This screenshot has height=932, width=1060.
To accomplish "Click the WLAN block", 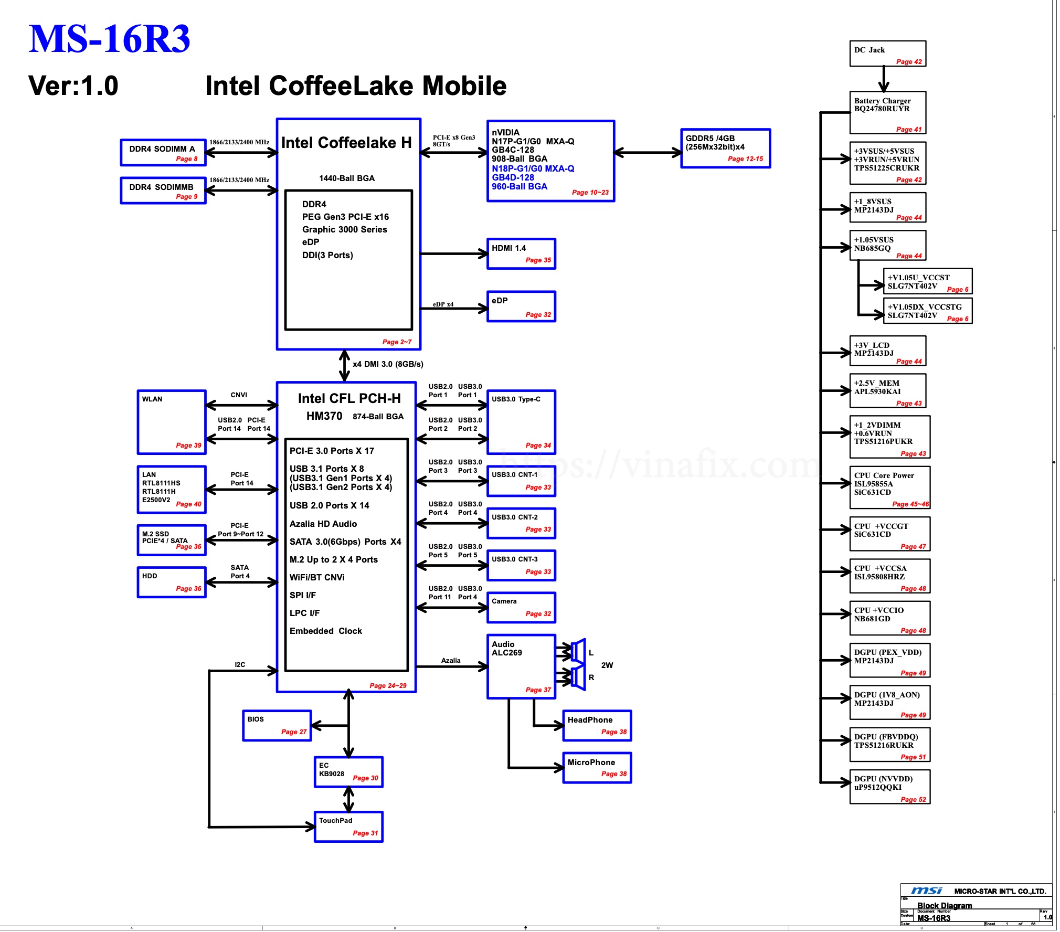I will point(171,422).
